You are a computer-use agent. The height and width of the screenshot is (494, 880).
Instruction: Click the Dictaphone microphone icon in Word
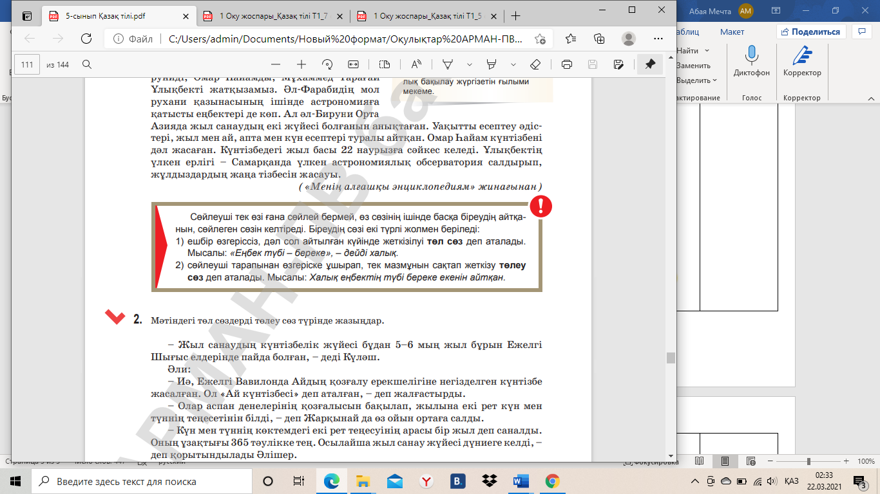[751, 57]
